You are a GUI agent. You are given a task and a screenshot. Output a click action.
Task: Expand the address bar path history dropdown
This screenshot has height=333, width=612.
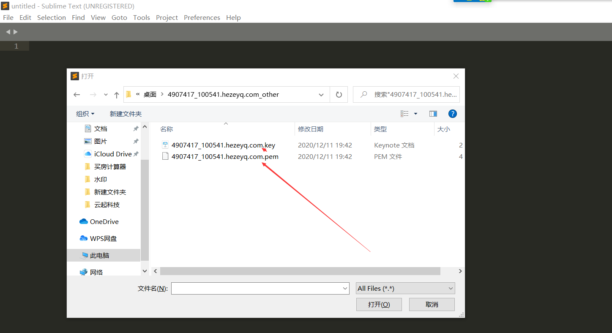pyautogui.click(x=321, y=95)
